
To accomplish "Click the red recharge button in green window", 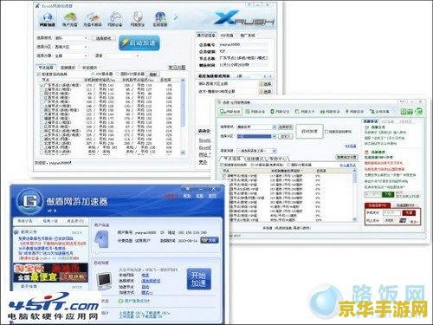I will [409, 212].
